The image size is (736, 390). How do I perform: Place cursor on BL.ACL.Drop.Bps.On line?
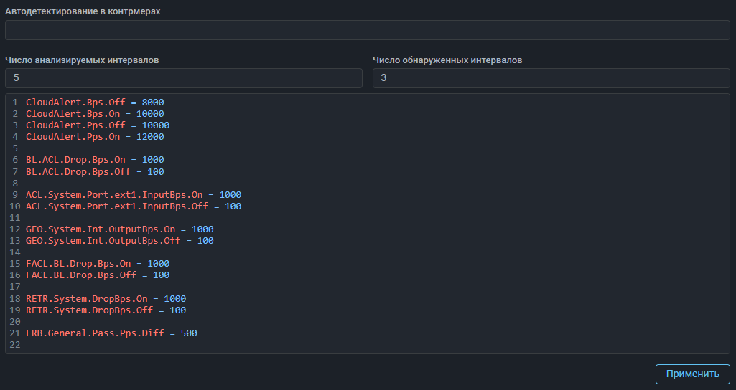click(75, 160)
